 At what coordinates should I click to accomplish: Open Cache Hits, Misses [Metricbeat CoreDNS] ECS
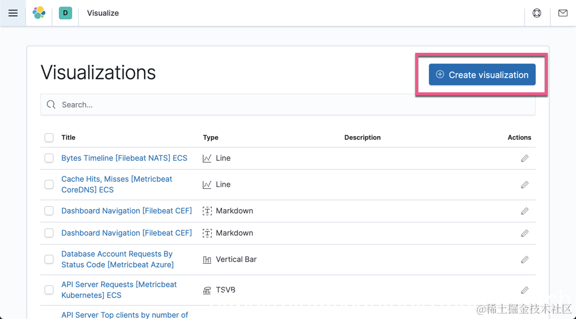(117, 184)
